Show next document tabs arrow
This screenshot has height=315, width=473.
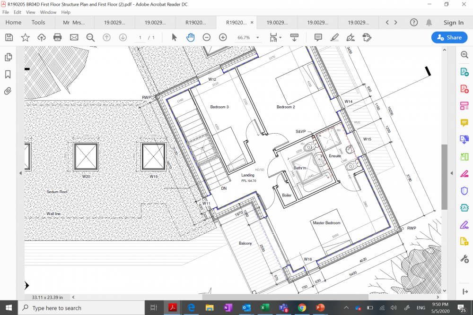pyautogui.click(x=396, y=22)
